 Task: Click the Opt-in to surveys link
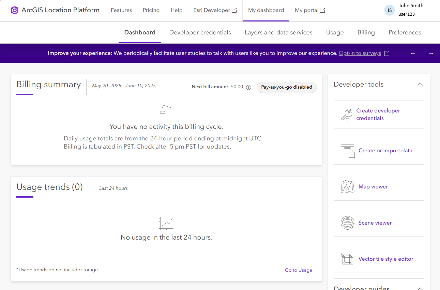360,53
